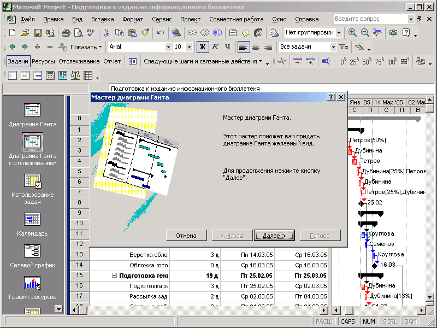The height and width of the screenshot is (328, 437).
Task: Open the Сервис menu
Action: 162,19
